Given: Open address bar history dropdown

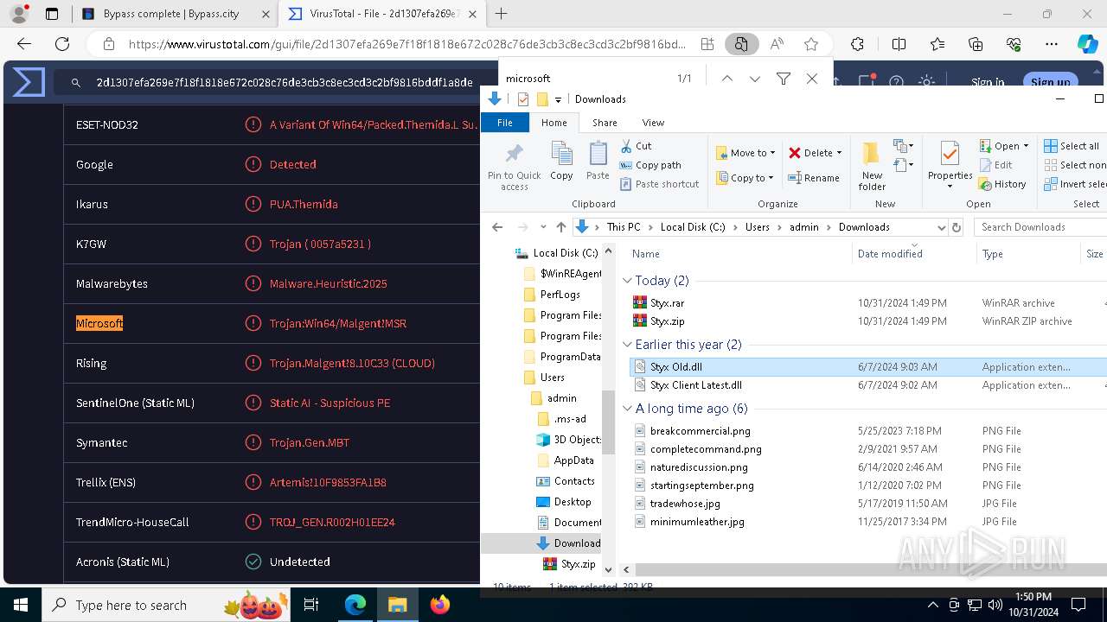Looking at the screenshot, I should (x=941, y=227).
